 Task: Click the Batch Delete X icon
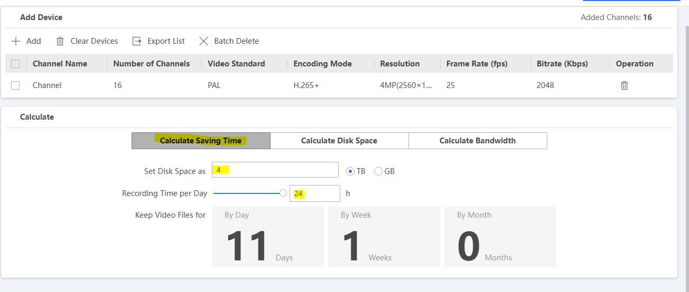[x=203, y=41]
